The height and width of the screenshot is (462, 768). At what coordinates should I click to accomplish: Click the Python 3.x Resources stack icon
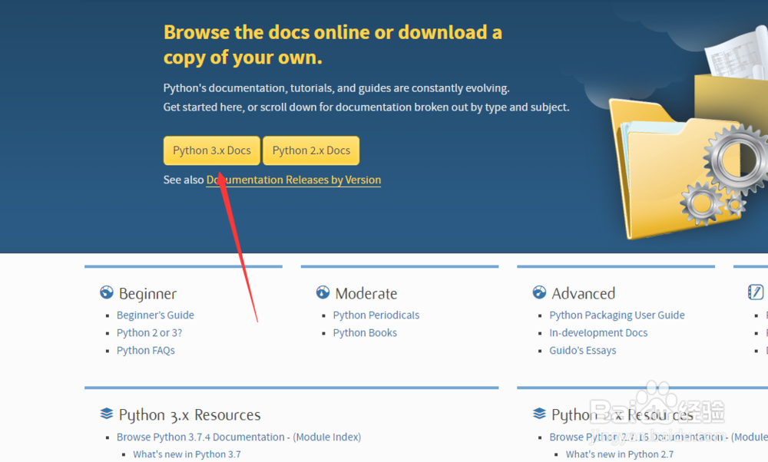[x=106, y=414]
